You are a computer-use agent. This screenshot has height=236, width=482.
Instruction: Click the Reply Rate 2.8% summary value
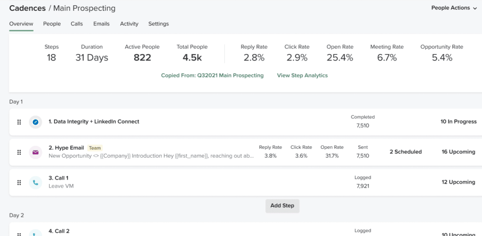254,58
